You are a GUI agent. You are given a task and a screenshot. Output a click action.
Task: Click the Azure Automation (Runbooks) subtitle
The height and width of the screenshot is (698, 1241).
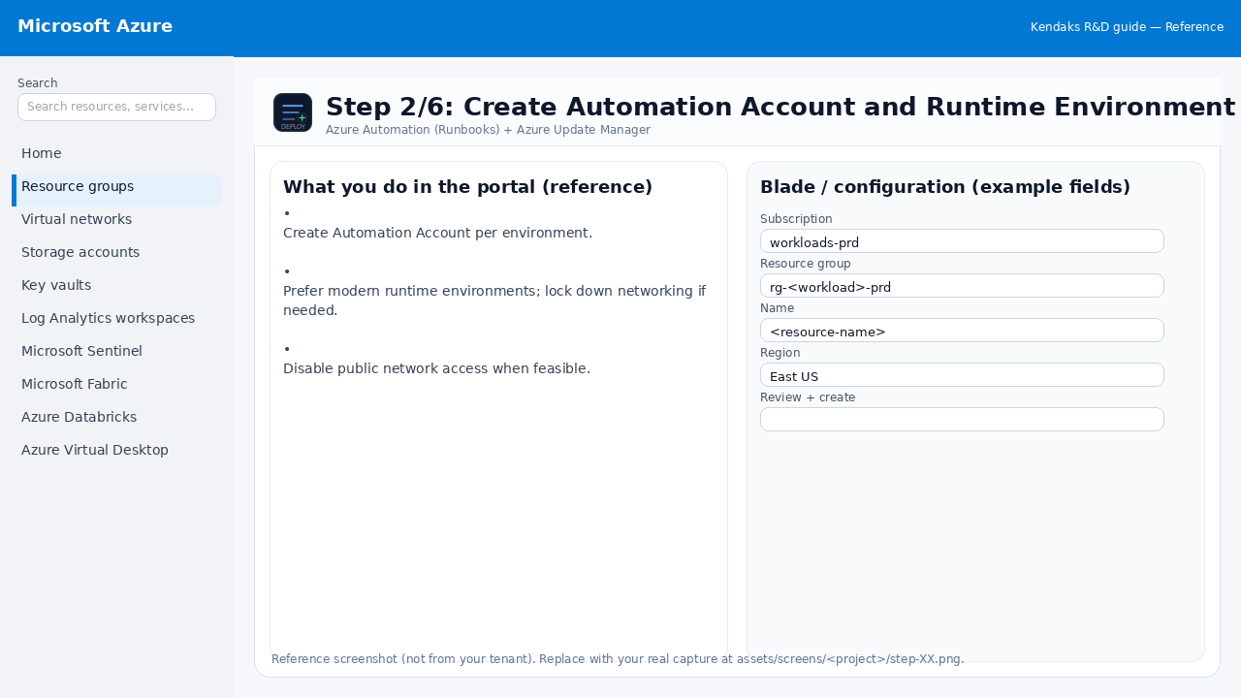click(x=488, y=130)
